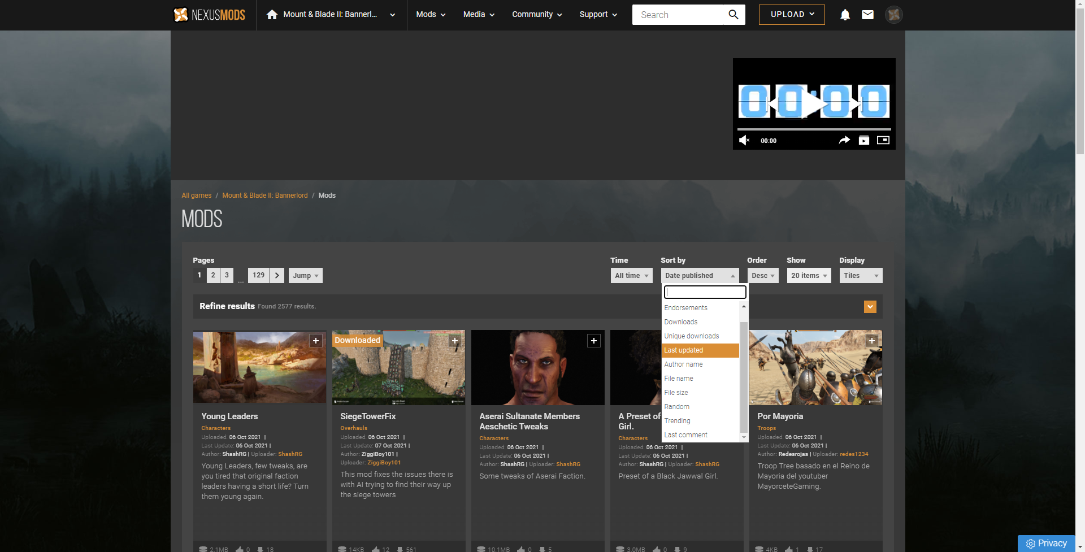Click the video share arrow icon
The height and width of the screenshot is (552, 1085).
point(844,140)
